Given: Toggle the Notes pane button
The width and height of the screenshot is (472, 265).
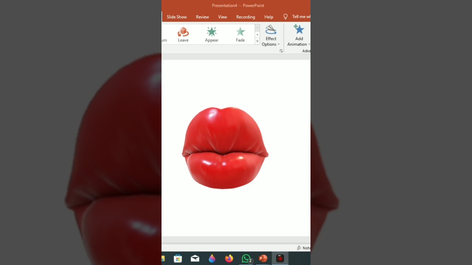Looking at the screenshot, I should pos(304,248).
